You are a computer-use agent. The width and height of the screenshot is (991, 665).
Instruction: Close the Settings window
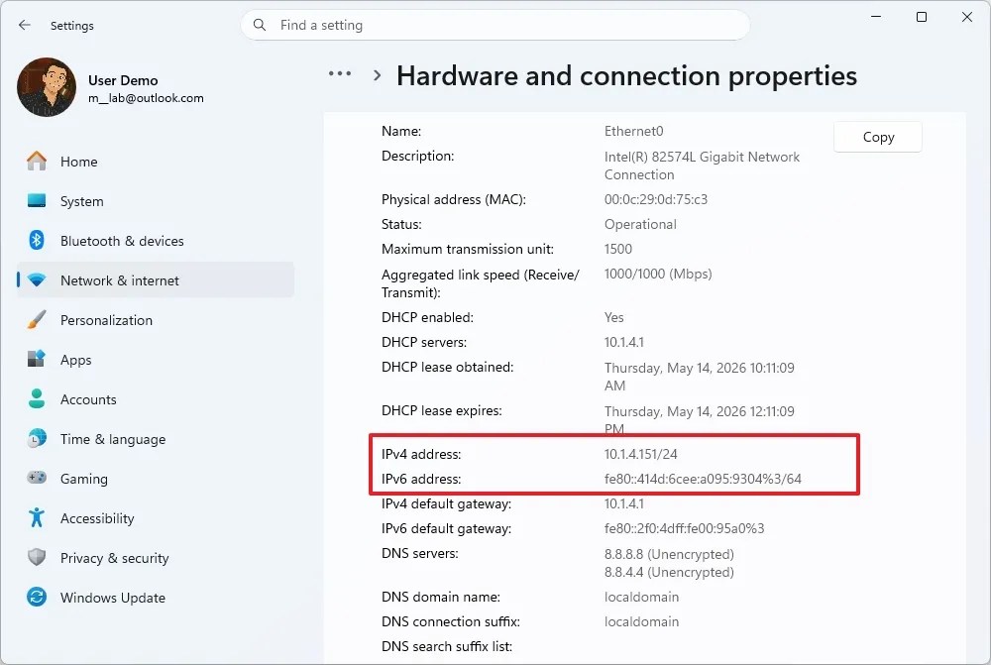[967, 17]
